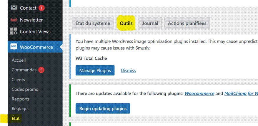Click the red badge next to Commandes
Viewport: 258px width, 126px height.
click(x=41, y=70)
